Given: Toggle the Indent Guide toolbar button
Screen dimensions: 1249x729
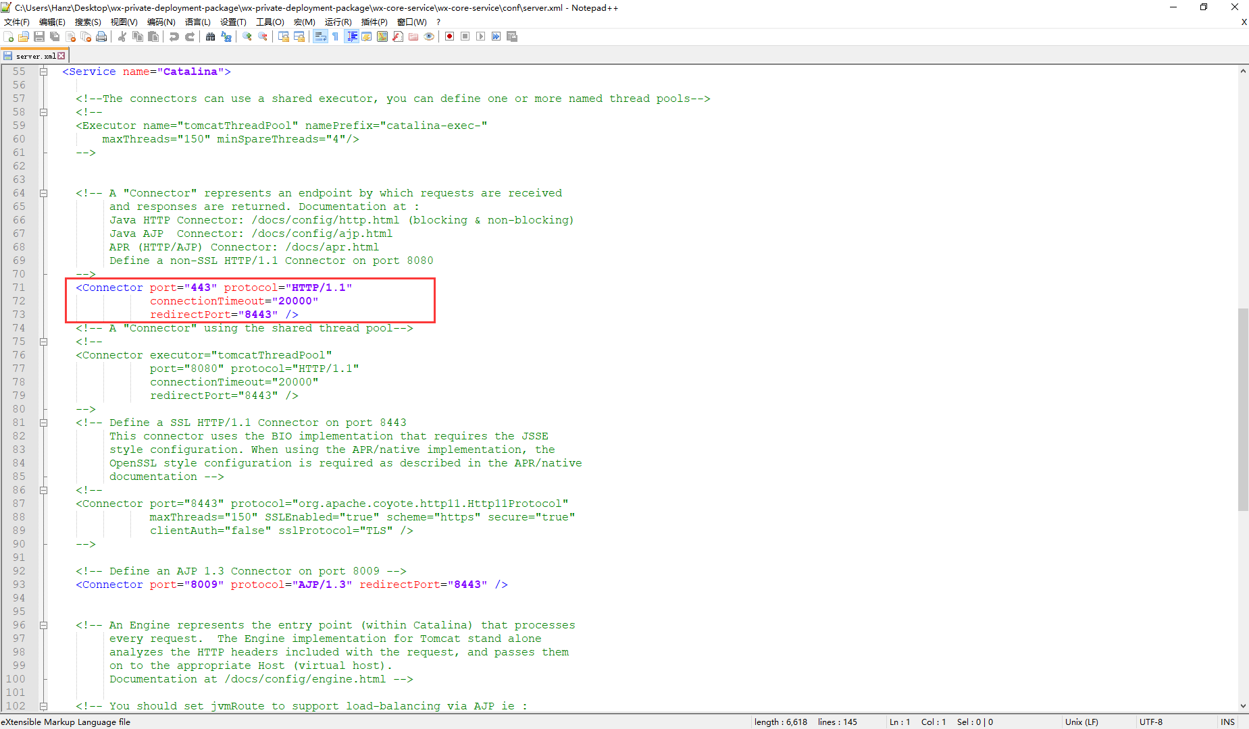Looking at the screenshot, I should [x=351, y=36].
